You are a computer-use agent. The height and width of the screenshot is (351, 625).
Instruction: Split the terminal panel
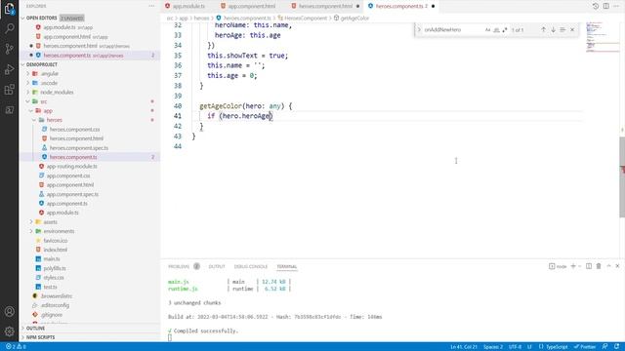click(589, 266)
